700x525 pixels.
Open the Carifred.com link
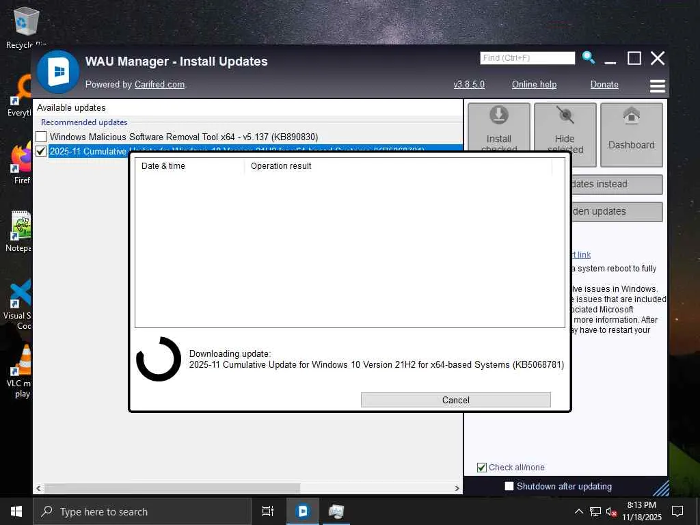[x=159, y=84]
